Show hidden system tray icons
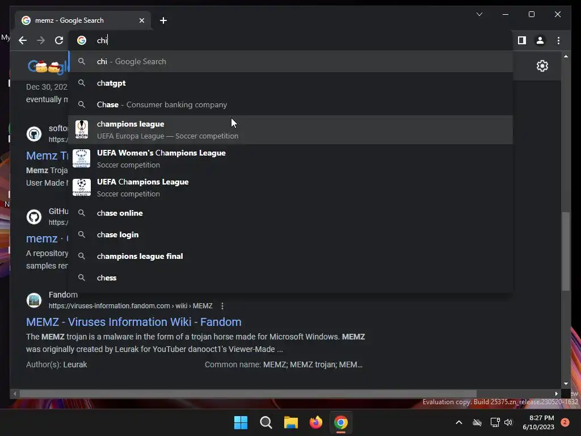Viewport: 581px width, 436px height. pos(458,422)
